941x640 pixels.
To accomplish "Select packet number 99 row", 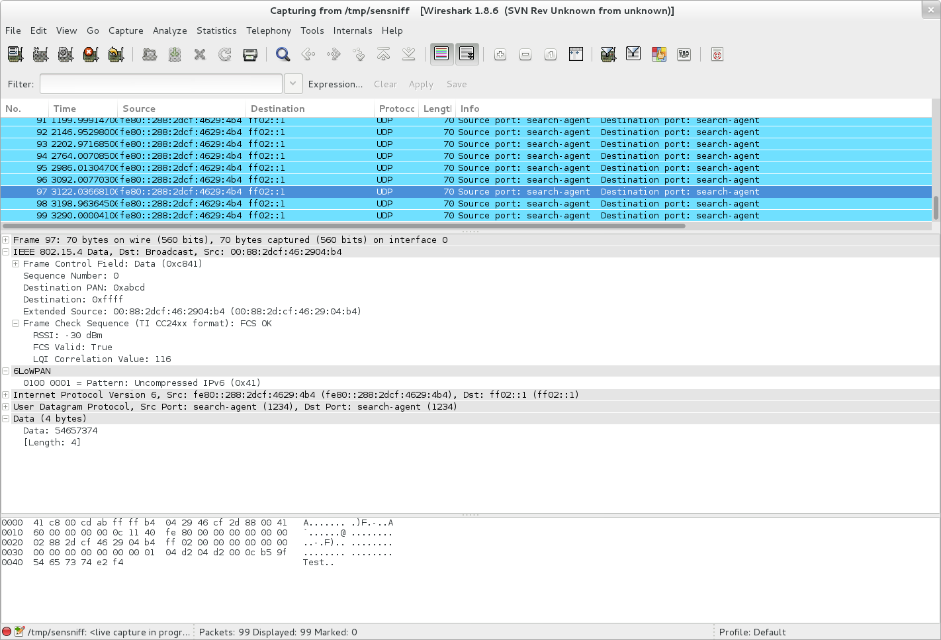I will pyautogui.click(x=466, y=215).
